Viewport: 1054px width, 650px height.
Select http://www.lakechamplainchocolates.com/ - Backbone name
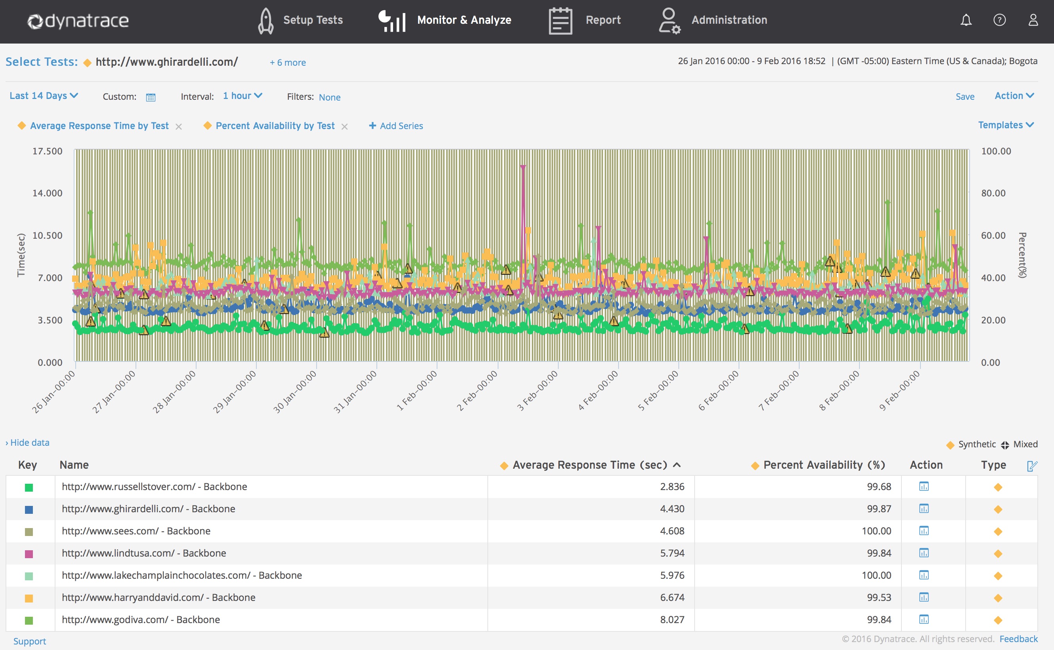[x=181, y=575]
